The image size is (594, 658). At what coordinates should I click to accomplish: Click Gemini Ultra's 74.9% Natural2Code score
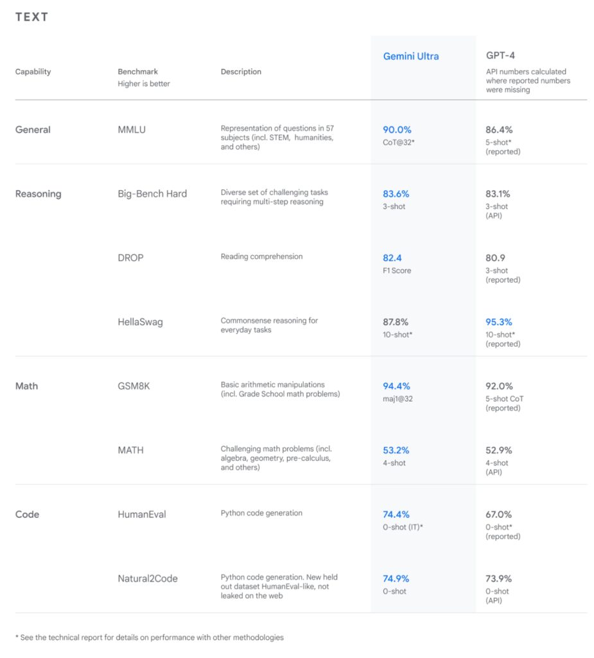coord(396,579)
